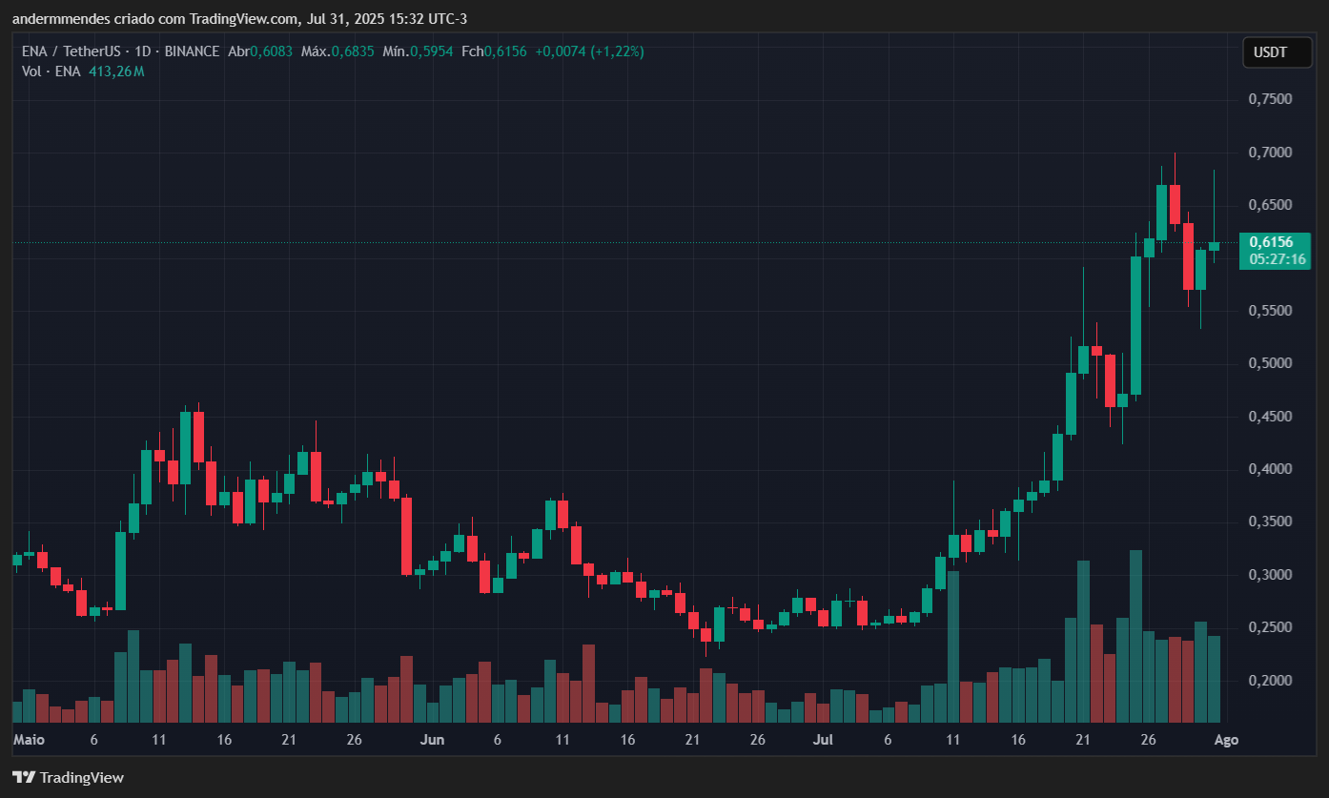Click the open value Abr 0,6083

(261, 51)
